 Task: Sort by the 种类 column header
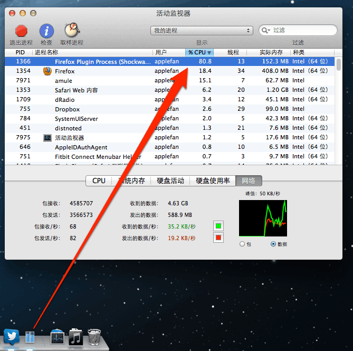click(x=312, y=52)
